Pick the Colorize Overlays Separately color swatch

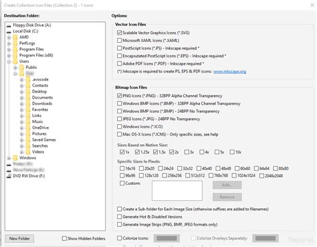pyautogui.click(x=266, y=238)
